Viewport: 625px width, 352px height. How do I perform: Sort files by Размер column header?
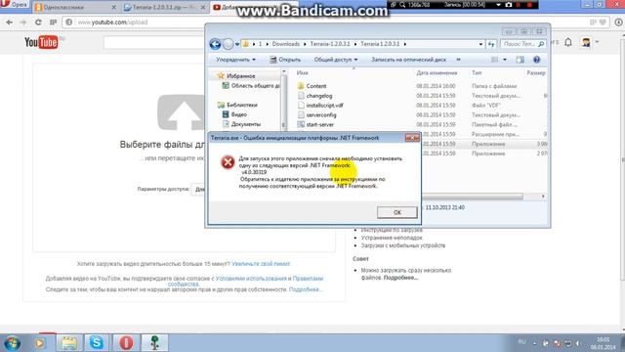point(536,72)
